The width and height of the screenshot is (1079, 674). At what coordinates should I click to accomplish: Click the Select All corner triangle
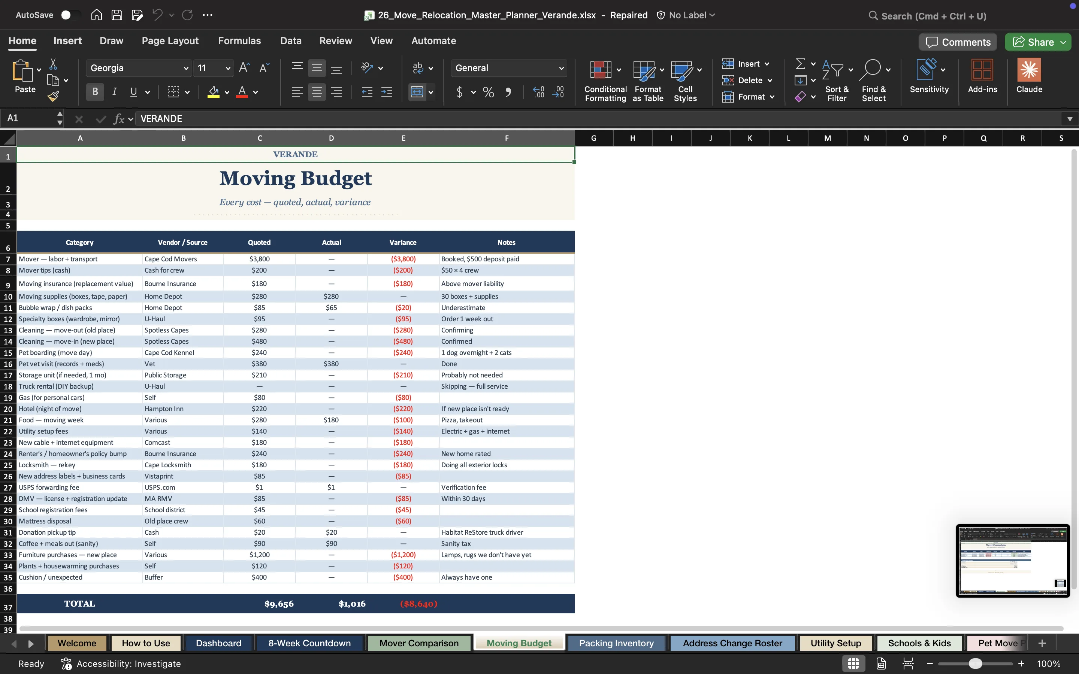point(9,138)
